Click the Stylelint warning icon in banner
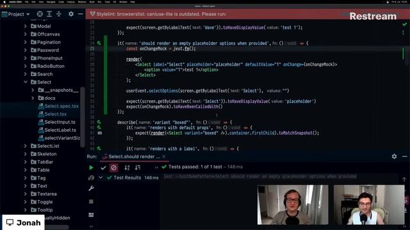The height and width of the screenshot is (230, 410). pos(92,14)
